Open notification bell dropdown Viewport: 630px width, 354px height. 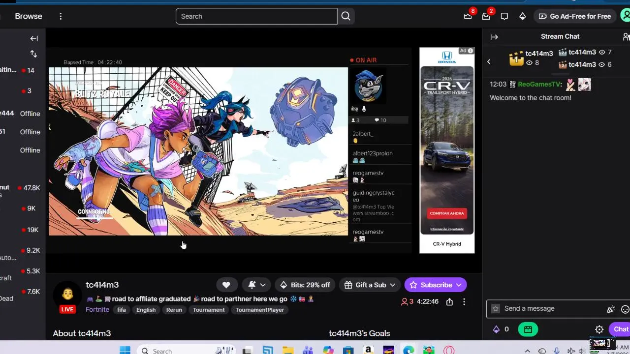pos(257,285)
